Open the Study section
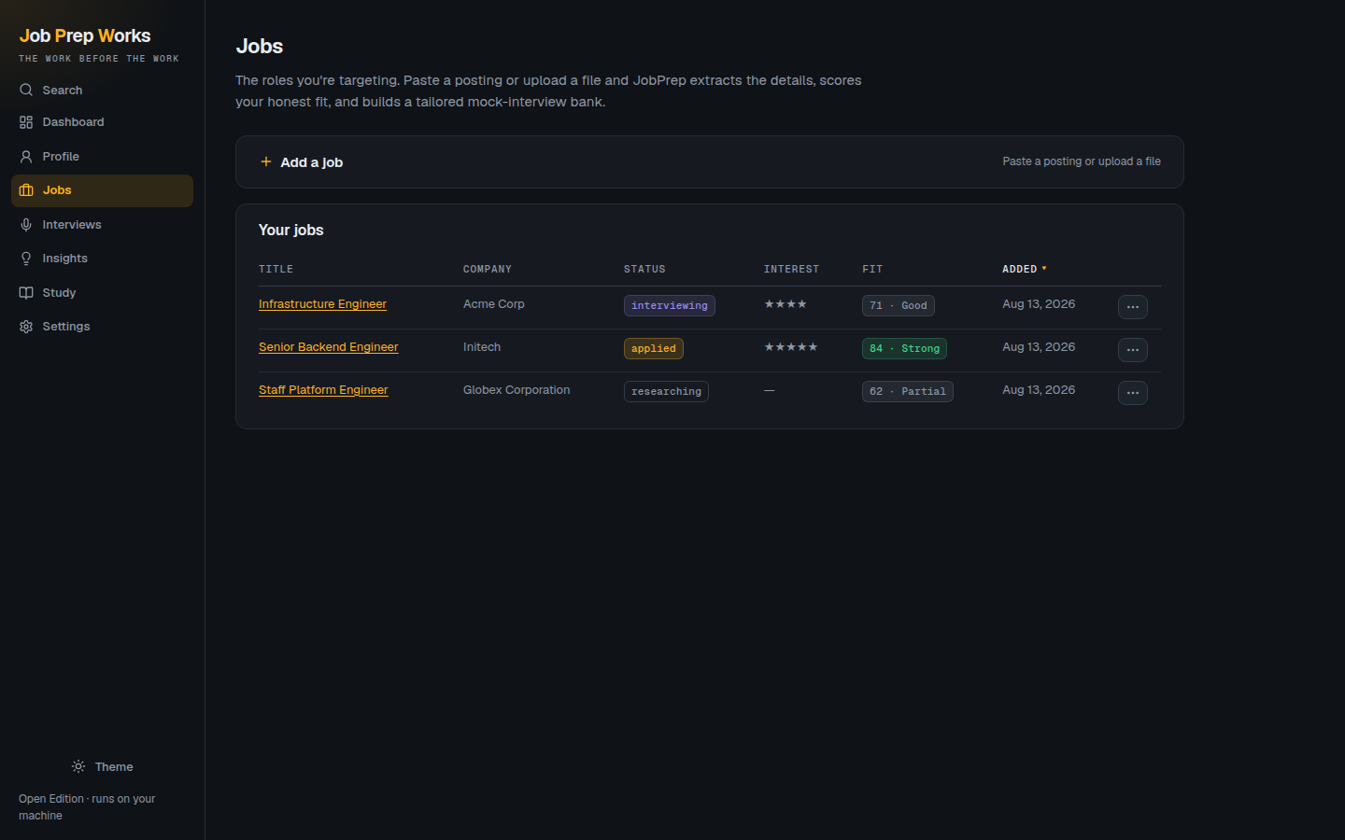The height and width of the screenshot is (840, 1345). [x=102, y=293]
